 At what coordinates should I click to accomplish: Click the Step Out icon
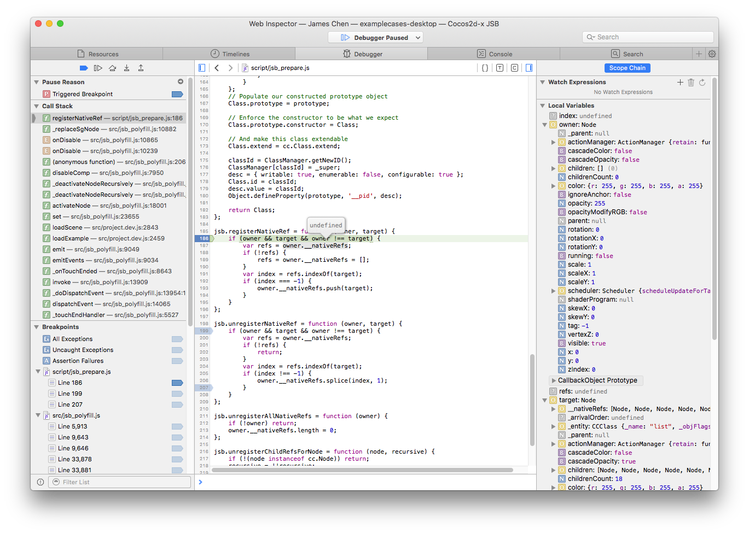pos(141,68)
